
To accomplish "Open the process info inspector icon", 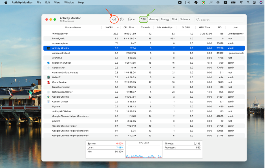I will tap(122, 20).
